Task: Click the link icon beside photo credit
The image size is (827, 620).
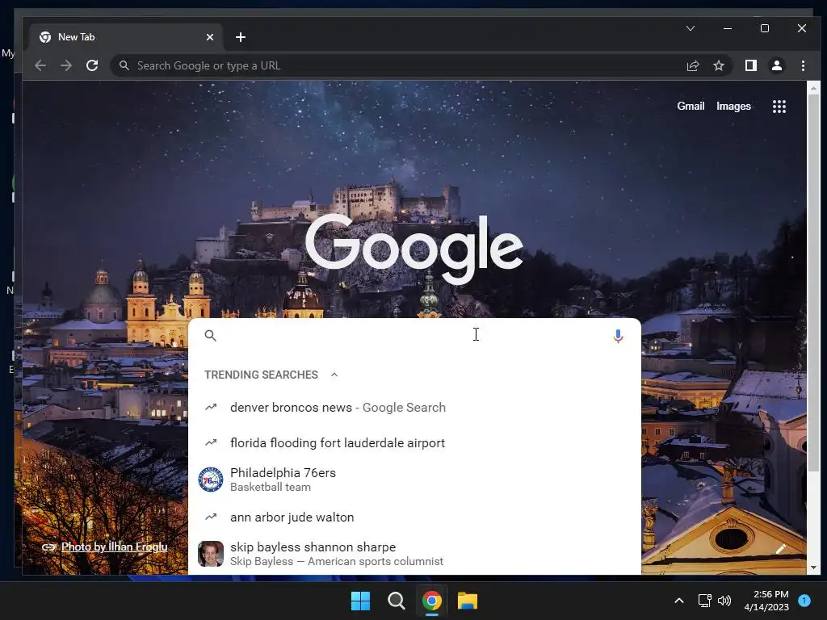Action: (x=49, y=547)
